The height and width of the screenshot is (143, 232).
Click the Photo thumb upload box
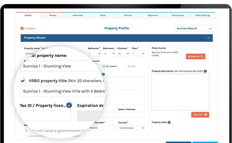pos(195,56)
